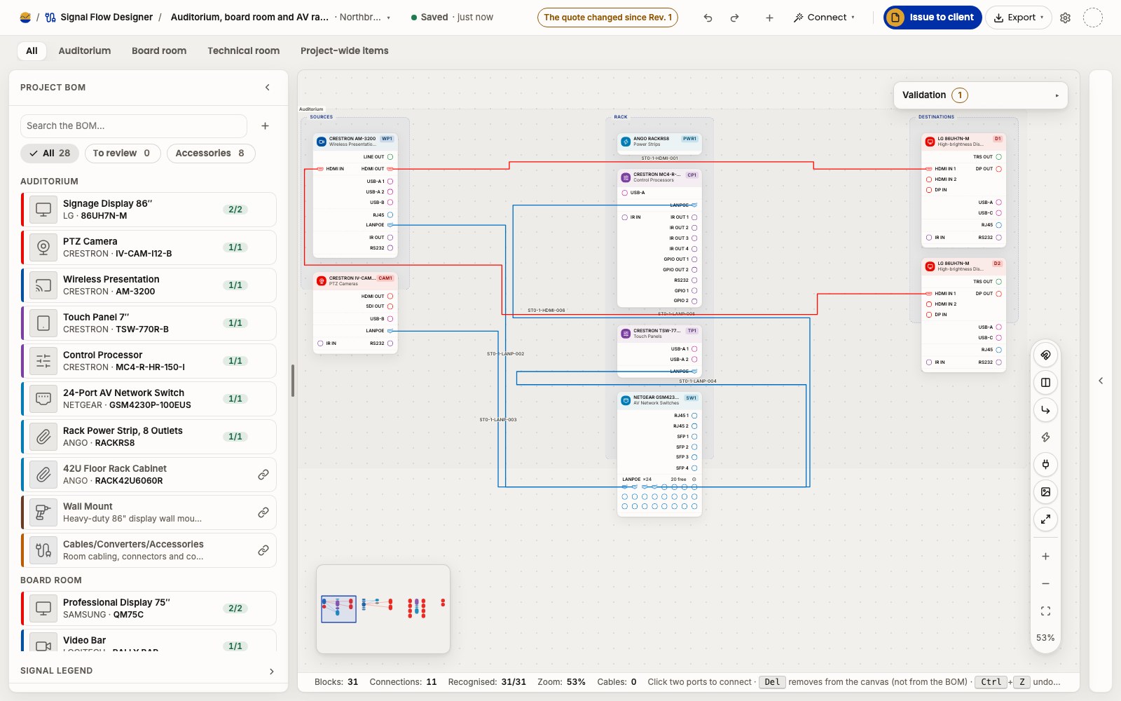Select the All 28 filter chip

pyautogui.click(x=50, y=154)
